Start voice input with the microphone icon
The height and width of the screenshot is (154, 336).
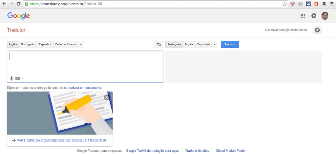pyautogui.click(x=11, y=78)
